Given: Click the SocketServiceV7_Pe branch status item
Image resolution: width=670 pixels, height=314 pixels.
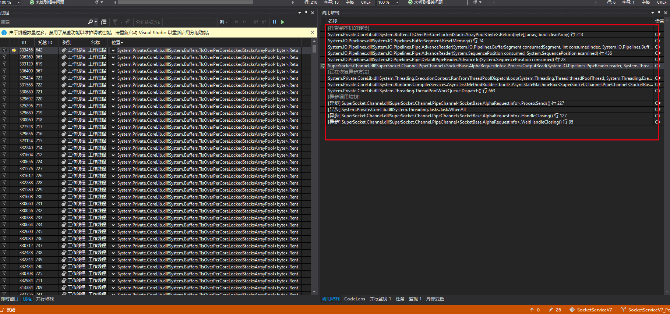Looking at the screenshot, I should (x=645, y=310).
